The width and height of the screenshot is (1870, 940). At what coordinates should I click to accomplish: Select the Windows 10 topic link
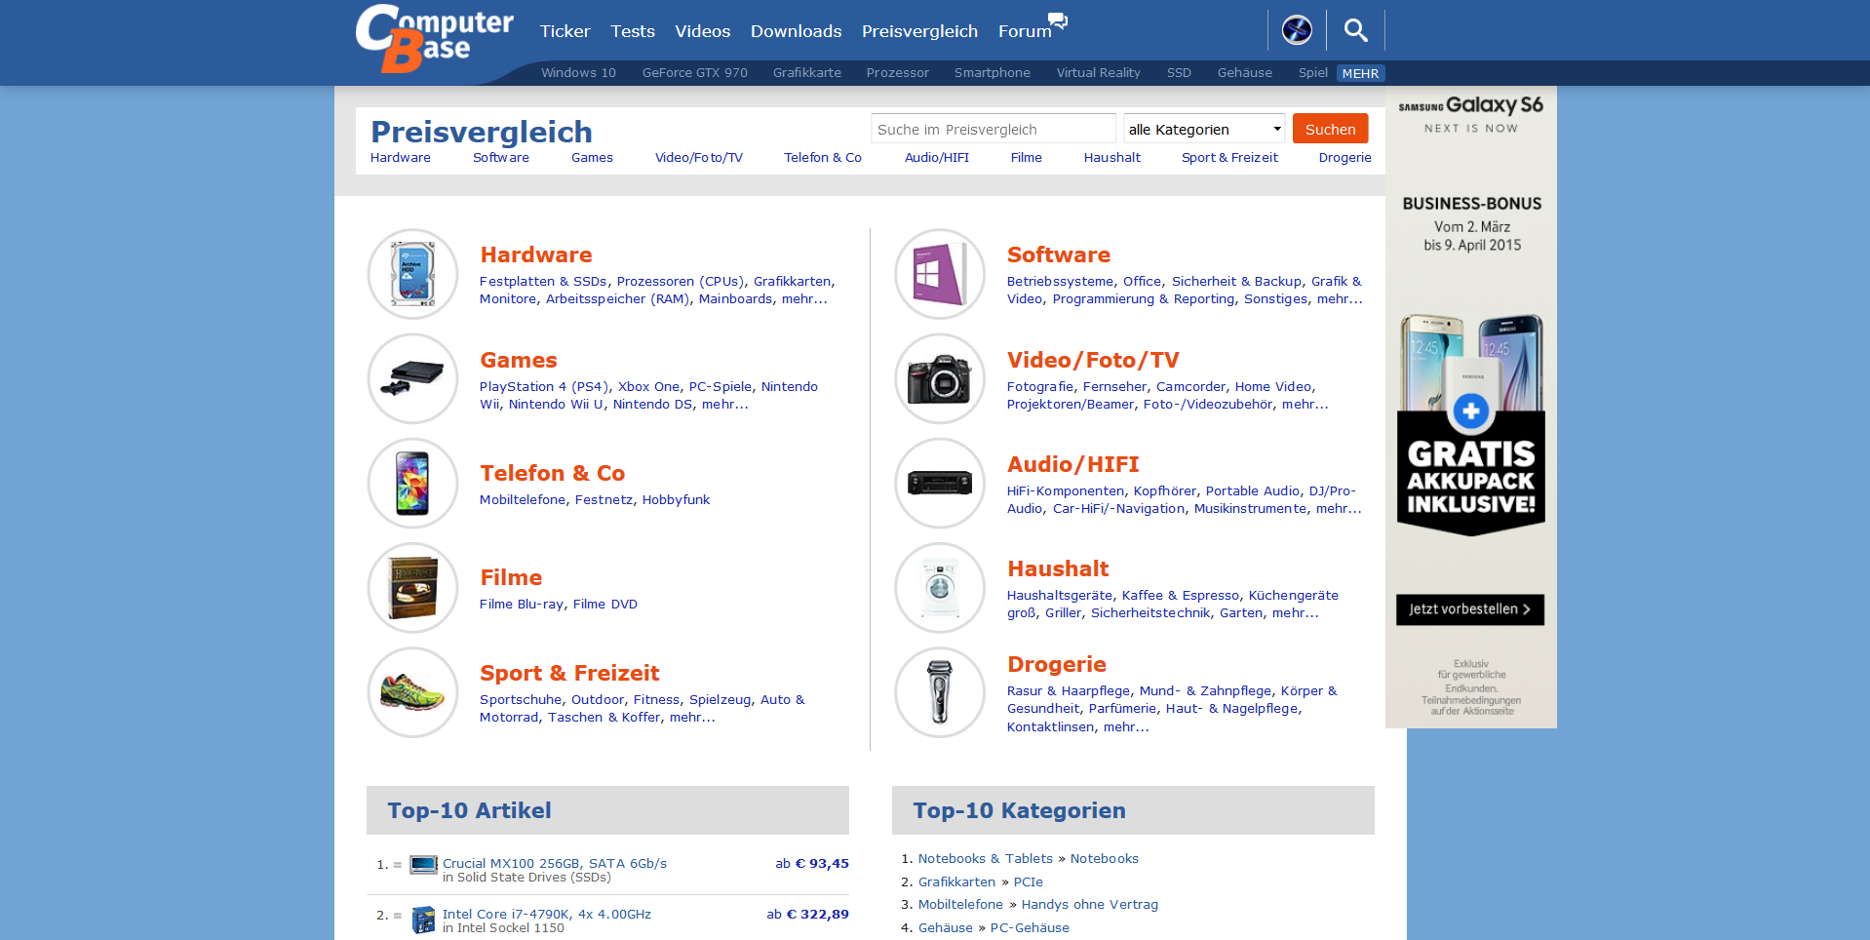tap(578, 73)
